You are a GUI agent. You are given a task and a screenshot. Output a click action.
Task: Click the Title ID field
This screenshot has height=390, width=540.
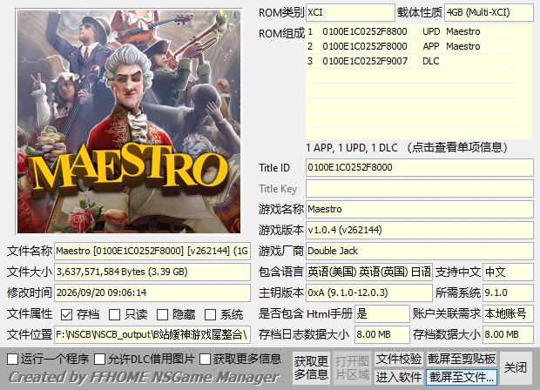[419, 168]
